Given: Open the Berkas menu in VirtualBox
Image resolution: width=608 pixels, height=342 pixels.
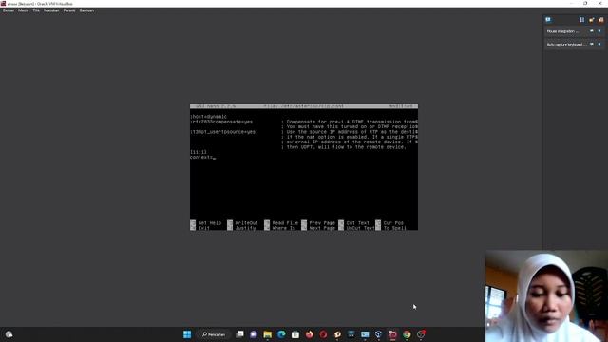Looking at the screenshot, I should [x=9, y=10].
